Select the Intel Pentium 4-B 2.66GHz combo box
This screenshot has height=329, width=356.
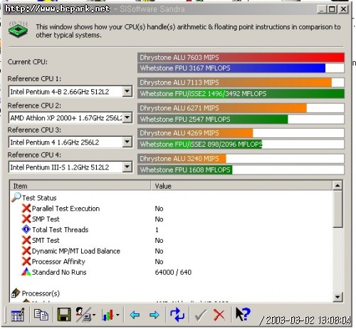pyautogui.click(x=70, y=91)
